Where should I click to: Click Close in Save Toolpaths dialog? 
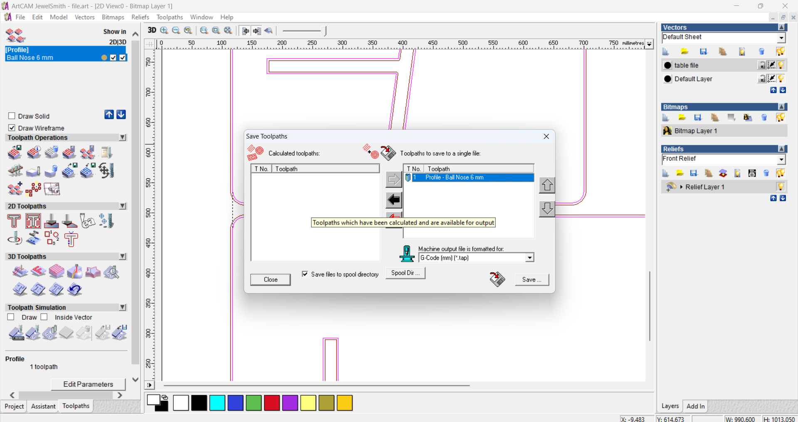[x=270, y=279]
